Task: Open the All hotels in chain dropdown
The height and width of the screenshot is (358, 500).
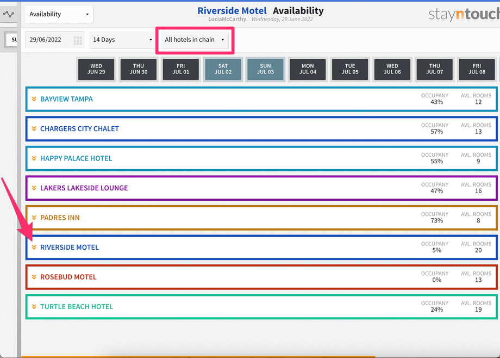Action: click(195, 40)
